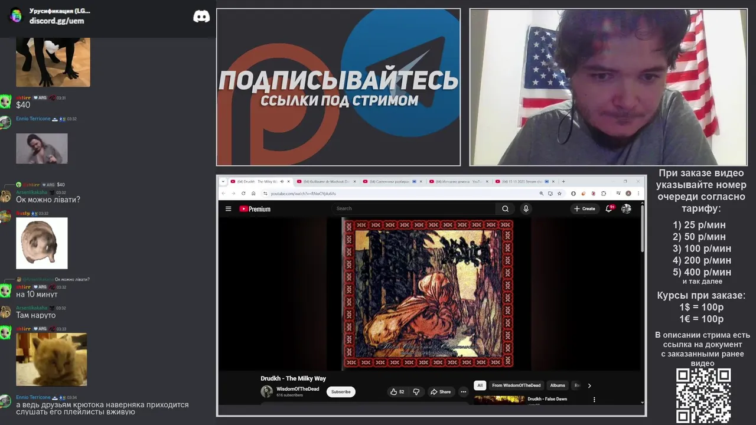Bookmark the page with the star icon
756x425 pixels.
coord(559,193)
